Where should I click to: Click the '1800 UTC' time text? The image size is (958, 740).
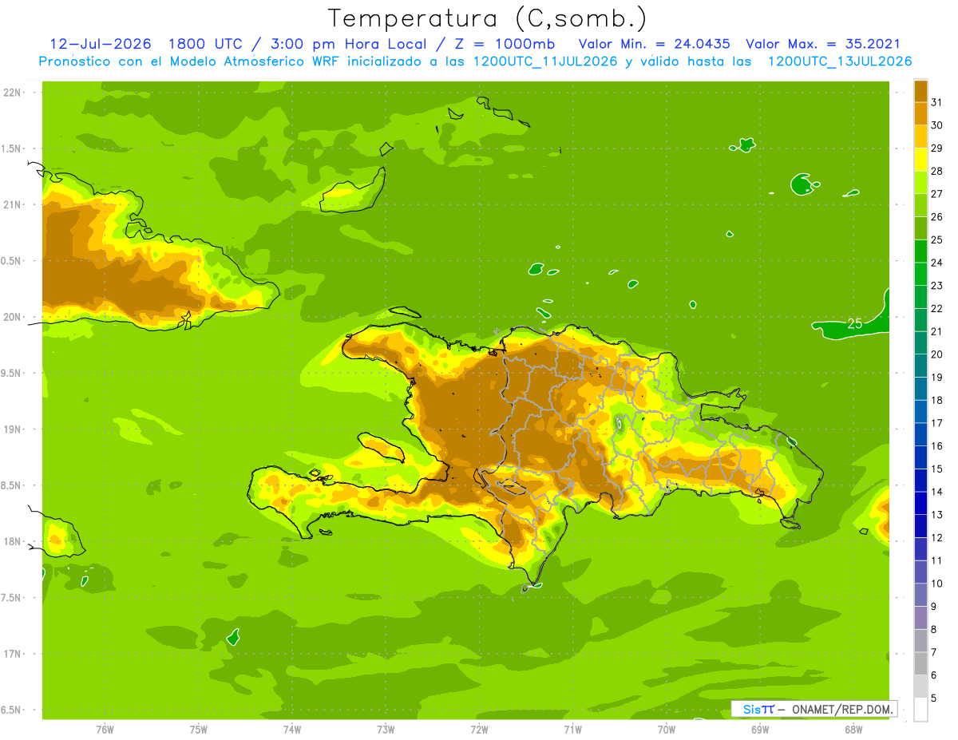(x=206, y=44)
